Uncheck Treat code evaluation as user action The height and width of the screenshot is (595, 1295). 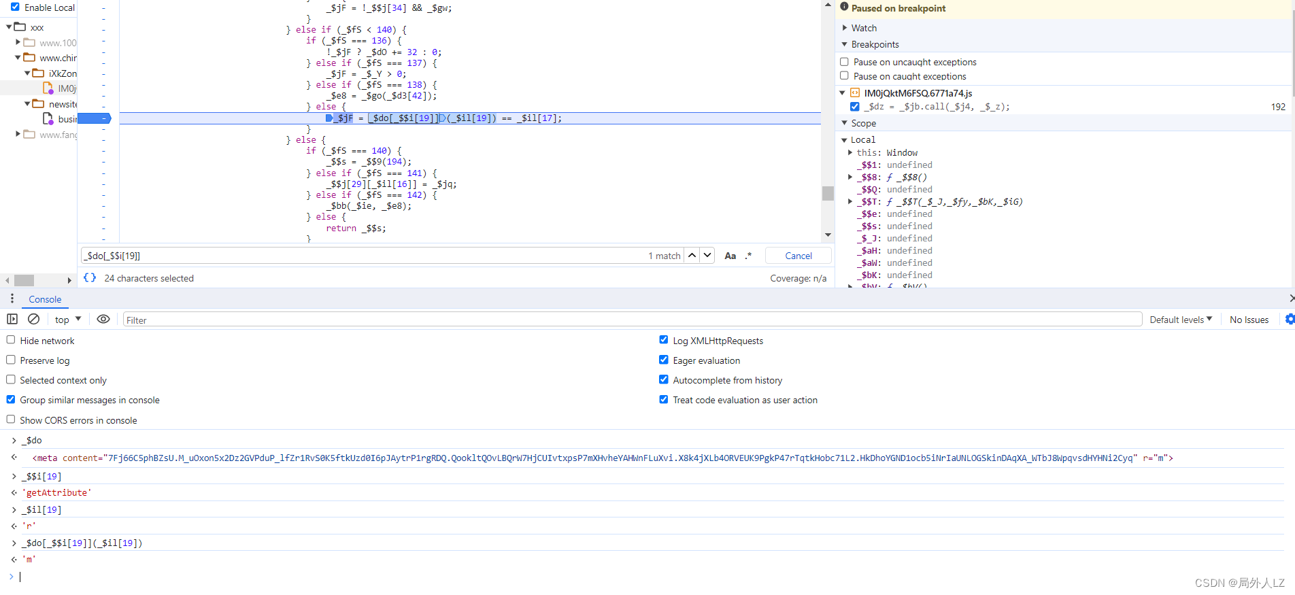[x=664, y=399]
